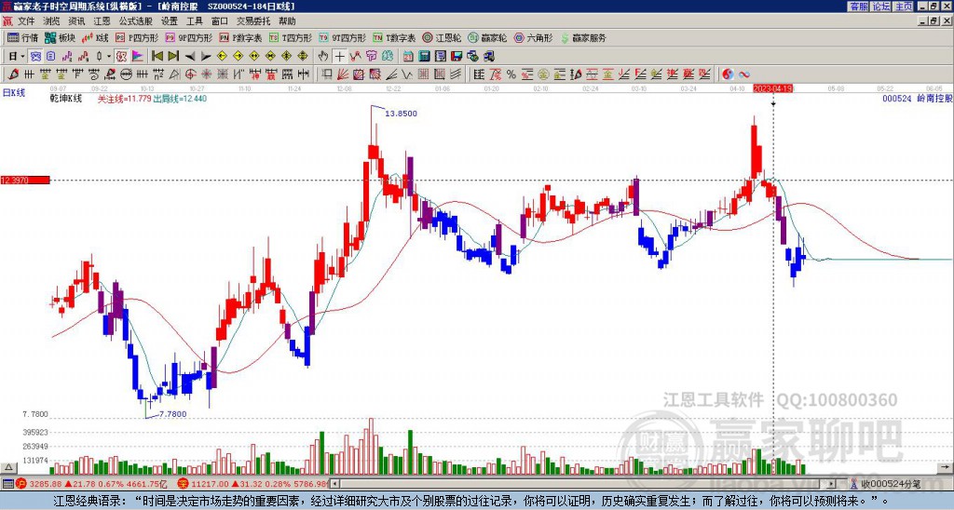Click the 论坛 forum link
The width and height of the screenshot is (954, 510).
tap(881, 7)
